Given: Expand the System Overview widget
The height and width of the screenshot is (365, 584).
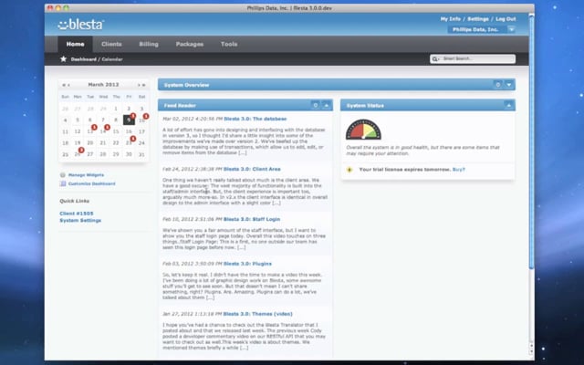Looking at the screenshot, I should tap(509, 85).
